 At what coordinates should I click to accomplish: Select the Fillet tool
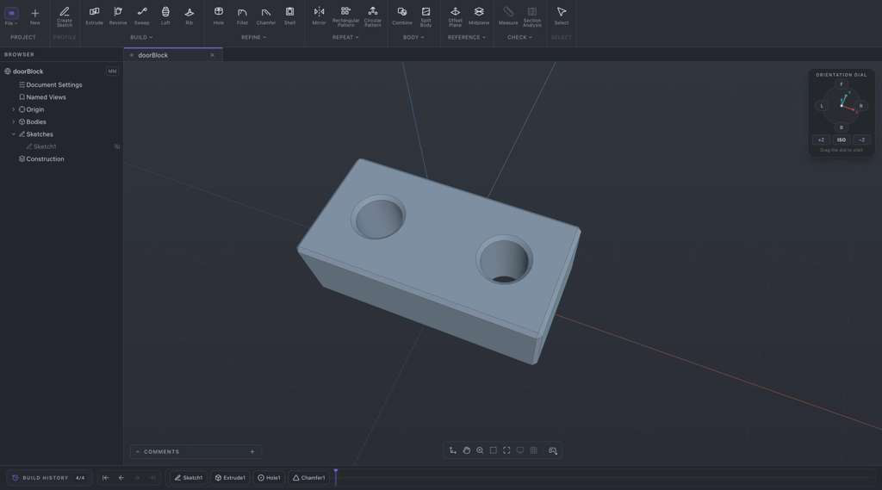[242, 16]
